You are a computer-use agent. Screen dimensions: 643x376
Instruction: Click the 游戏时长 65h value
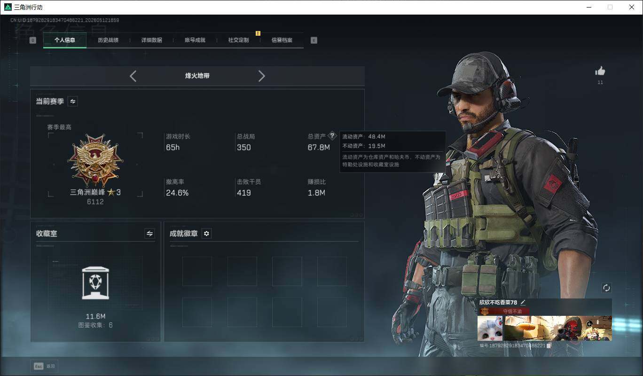(173, 148)
